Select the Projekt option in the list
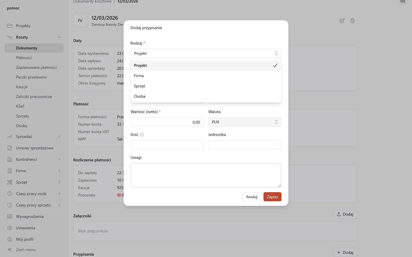 (x=206, y=65)
